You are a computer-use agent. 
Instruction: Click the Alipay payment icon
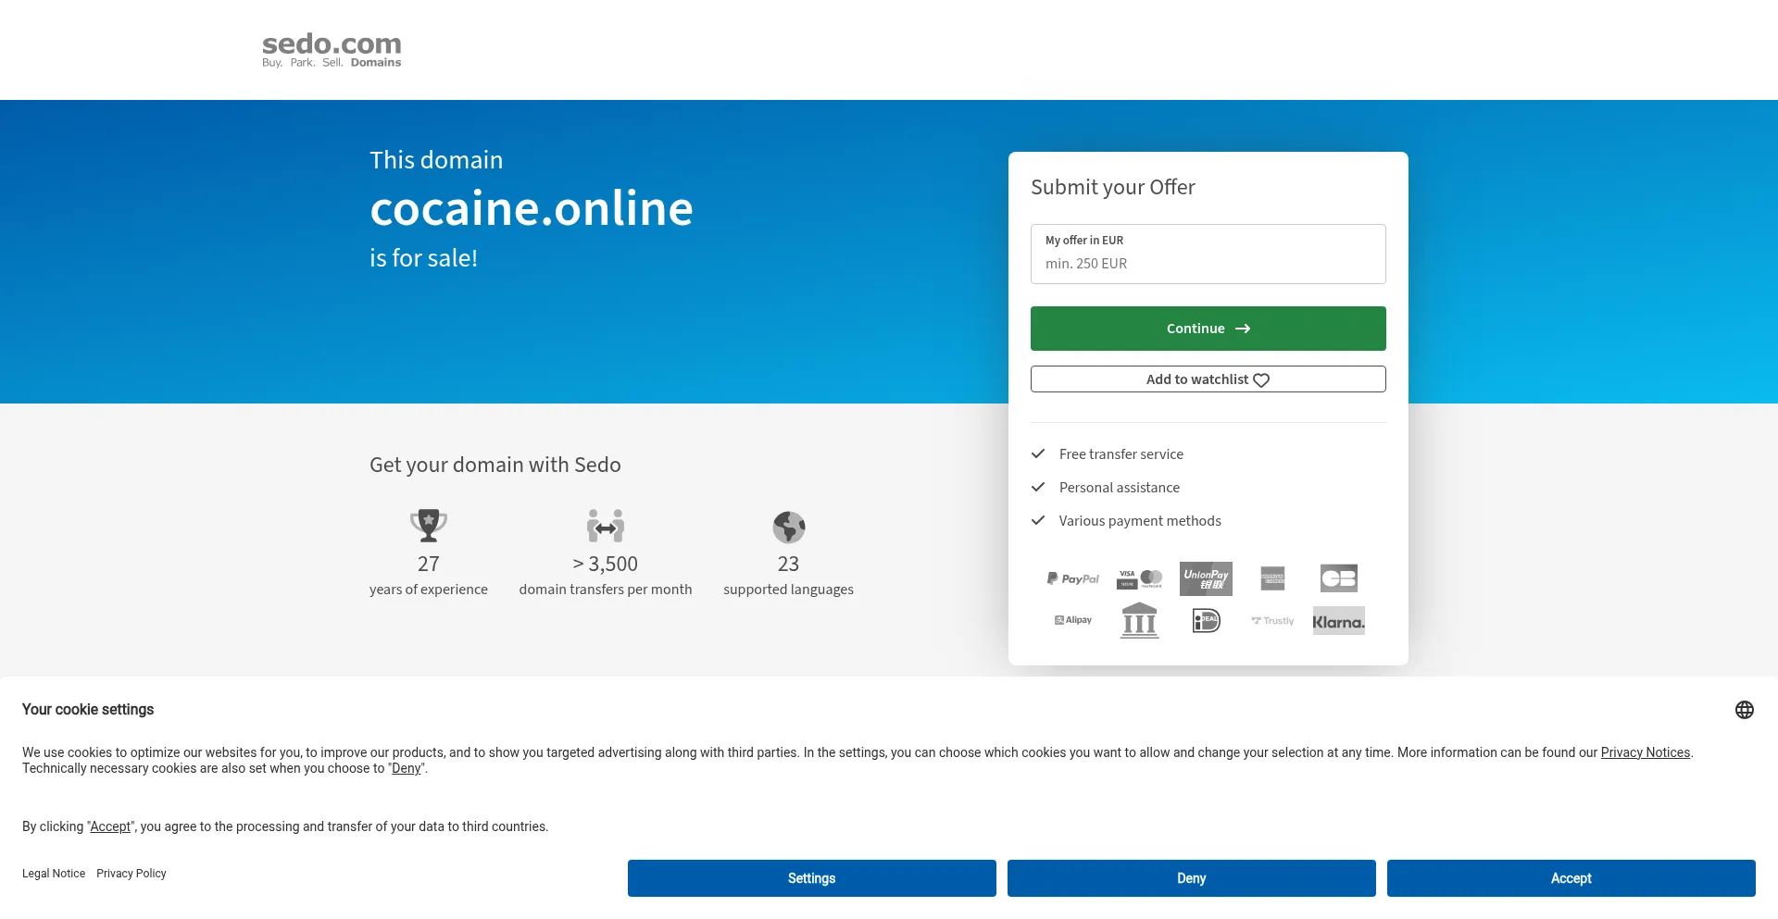[1072, 620]
